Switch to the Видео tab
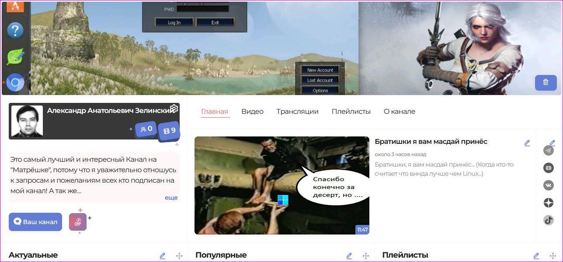This screenshot has height=262, width=563. (x=252, y=112)
